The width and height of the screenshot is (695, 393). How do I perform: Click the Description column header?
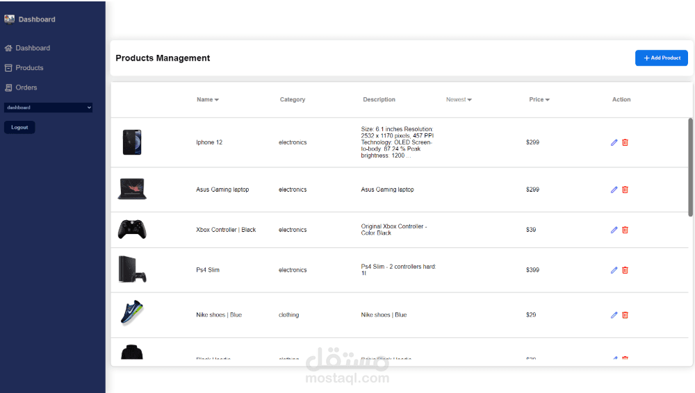tap(379, 100)
